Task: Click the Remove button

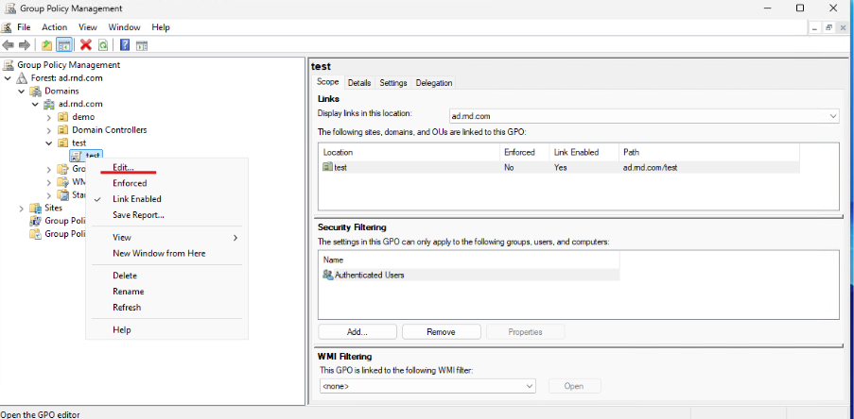Action: point(441,332)
